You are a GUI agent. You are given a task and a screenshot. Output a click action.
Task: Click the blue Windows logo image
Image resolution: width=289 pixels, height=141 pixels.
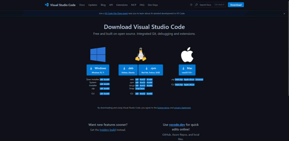[x=98, y=54]
